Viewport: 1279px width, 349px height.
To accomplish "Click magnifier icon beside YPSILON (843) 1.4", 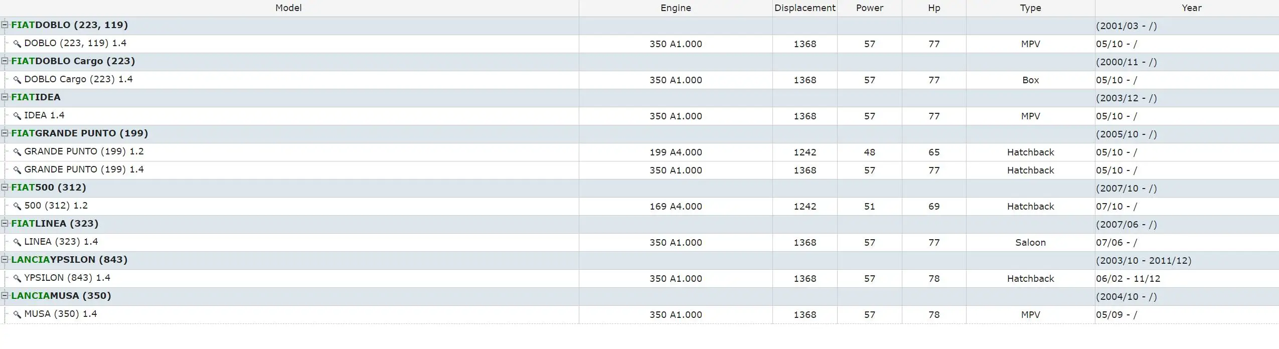I will tap(17, 278).
